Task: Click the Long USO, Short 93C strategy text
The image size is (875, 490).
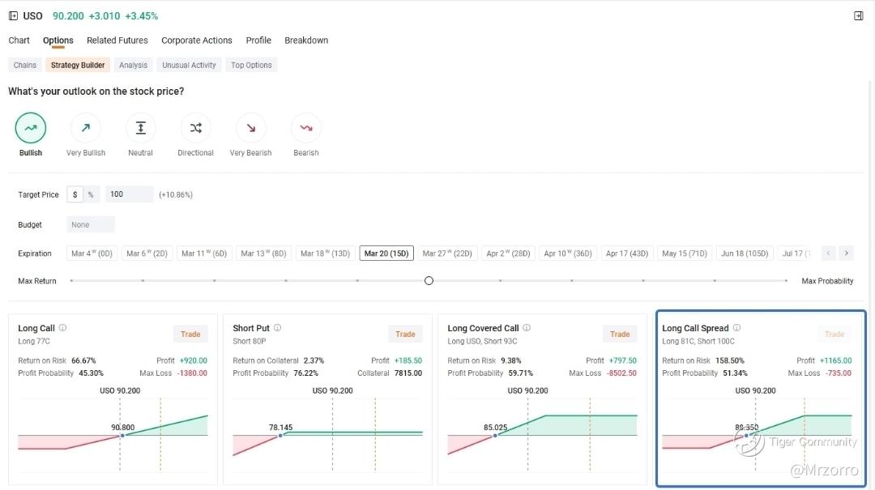Action: tap(482, 341)
